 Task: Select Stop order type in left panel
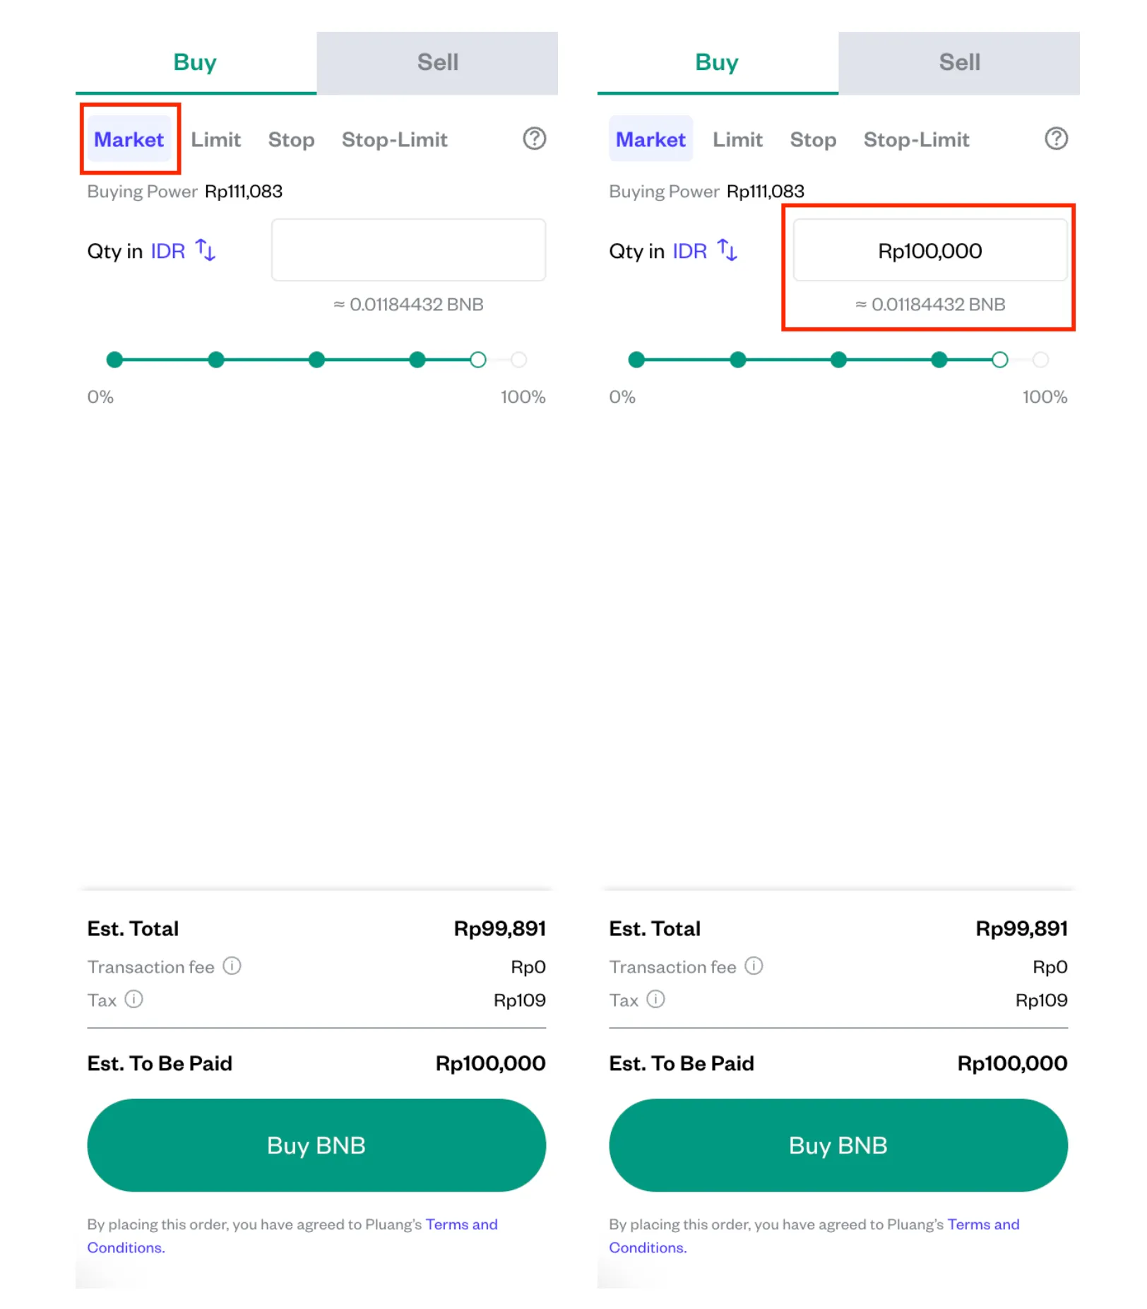[291, 139]
